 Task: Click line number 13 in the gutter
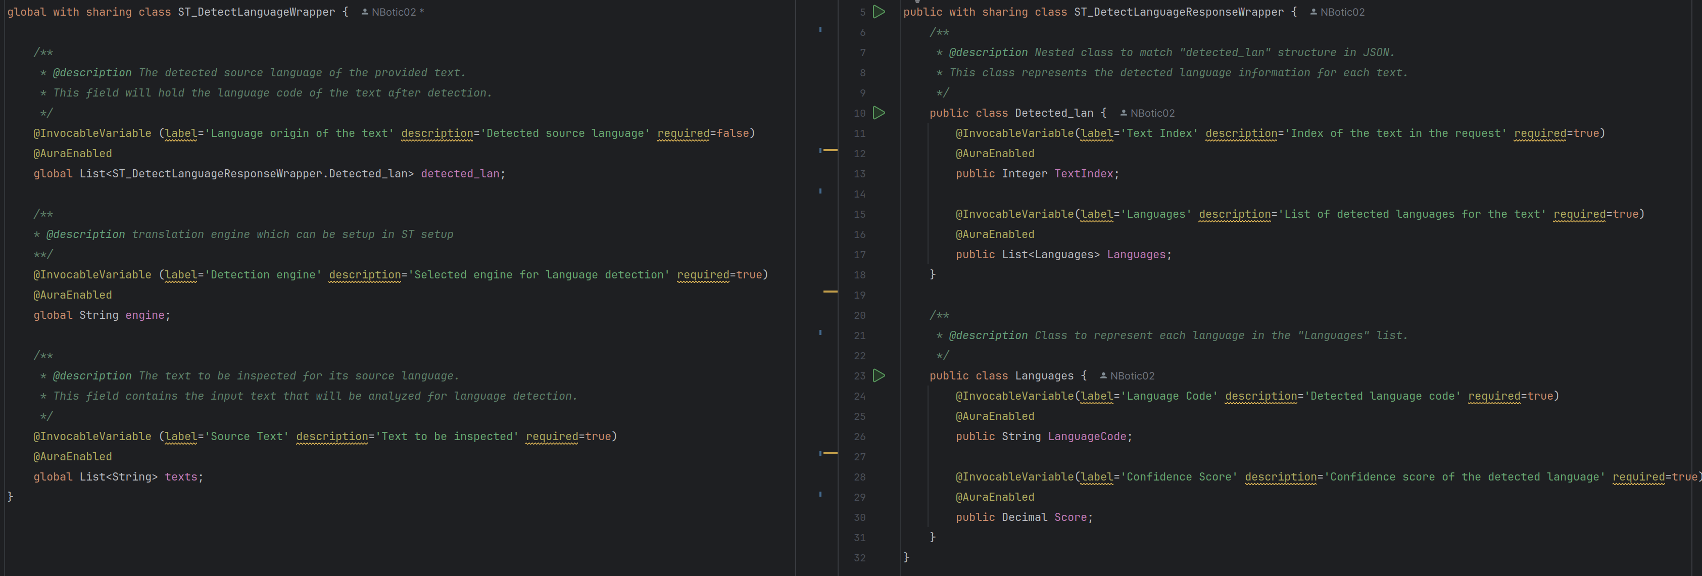click(x=859, y=174)
